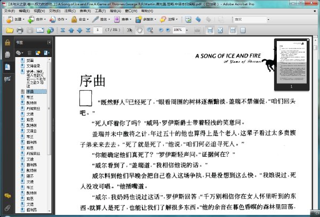The width and height of the screenshot is (320, 217).
Task: Open the 注释(C) menu in menu bar
Action: click(70, 11)
